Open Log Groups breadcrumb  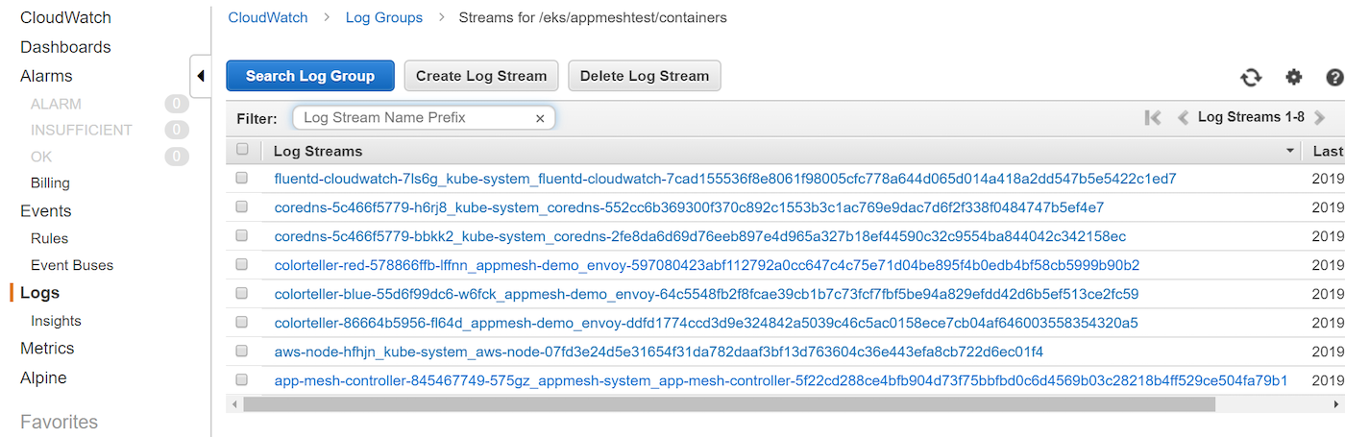coord(383,17)
